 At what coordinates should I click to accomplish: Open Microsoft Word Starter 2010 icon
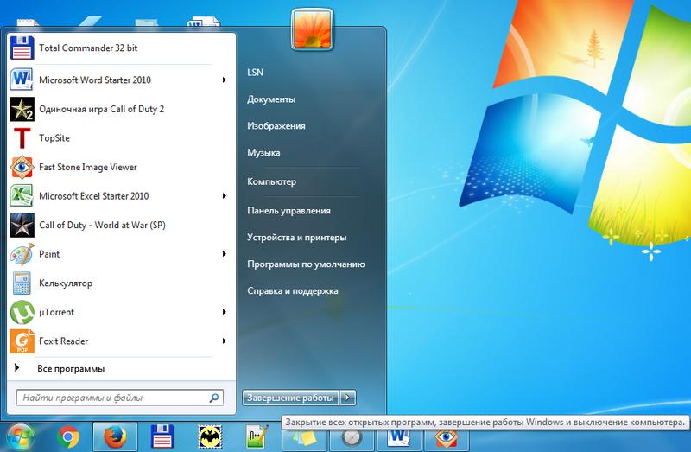tap(22, 80)
